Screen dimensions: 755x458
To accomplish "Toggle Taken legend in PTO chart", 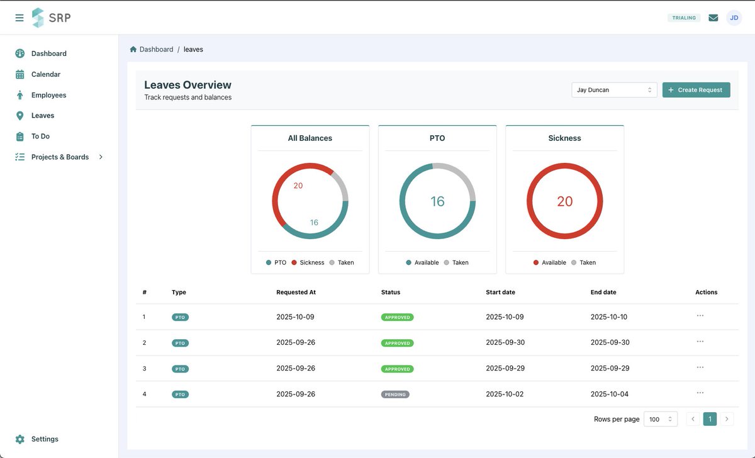I will coord(456,262).
